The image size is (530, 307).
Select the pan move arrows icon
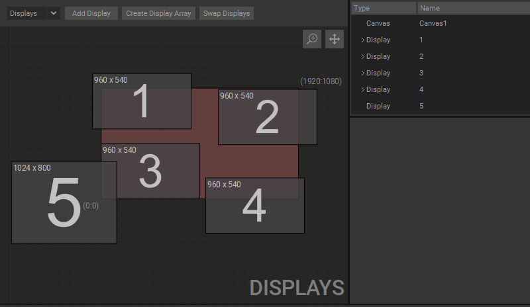coord(335,39)
